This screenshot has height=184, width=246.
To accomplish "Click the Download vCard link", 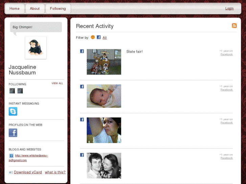I will (x=28, y=172).
